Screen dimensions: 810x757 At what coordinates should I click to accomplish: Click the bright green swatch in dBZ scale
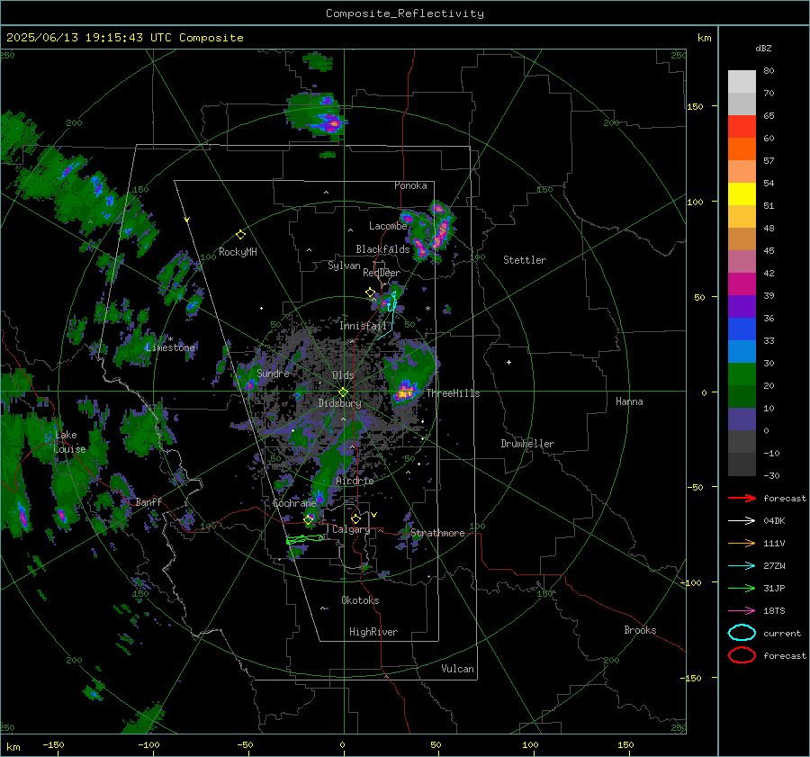pos(742,374)
